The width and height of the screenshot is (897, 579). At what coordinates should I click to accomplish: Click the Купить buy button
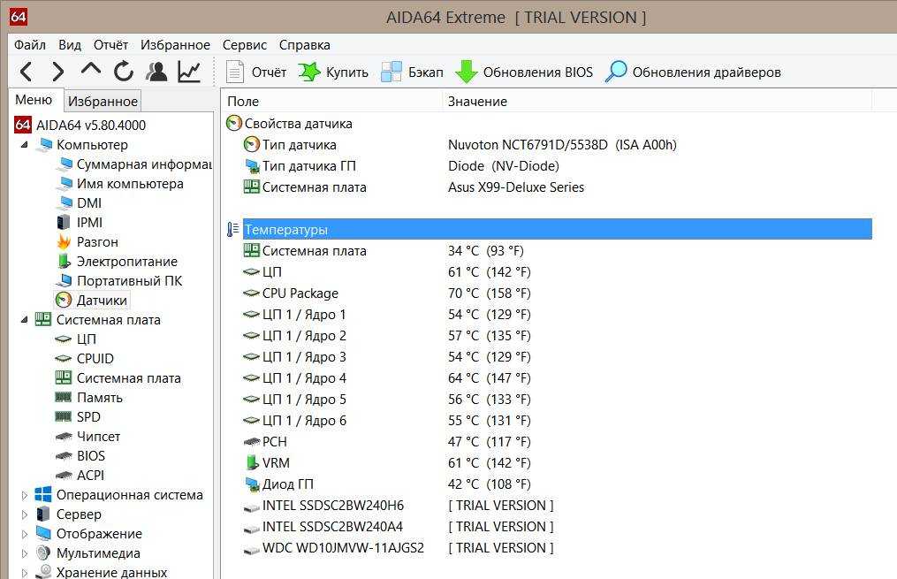333,72
